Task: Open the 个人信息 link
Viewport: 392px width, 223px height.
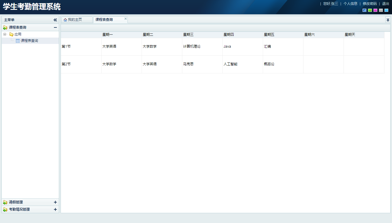Action: tap(350, 4)
